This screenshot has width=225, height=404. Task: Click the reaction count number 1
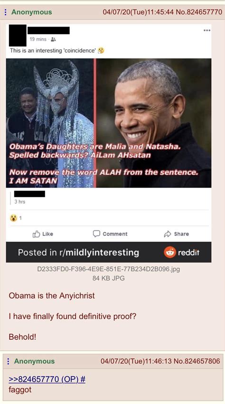coord(20,218)
